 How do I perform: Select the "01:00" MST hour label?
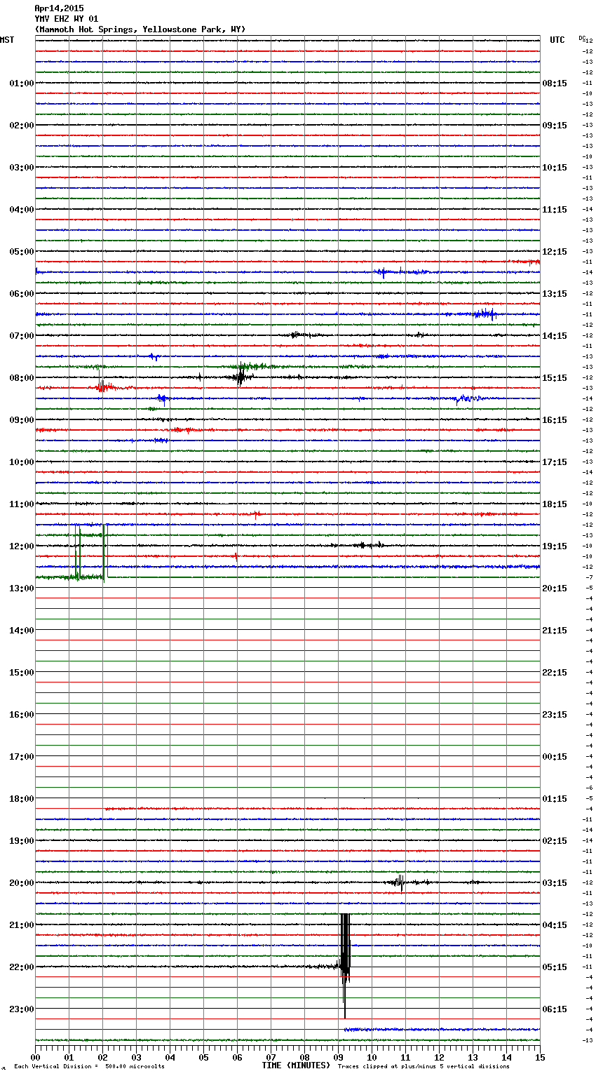pos(22,83)
